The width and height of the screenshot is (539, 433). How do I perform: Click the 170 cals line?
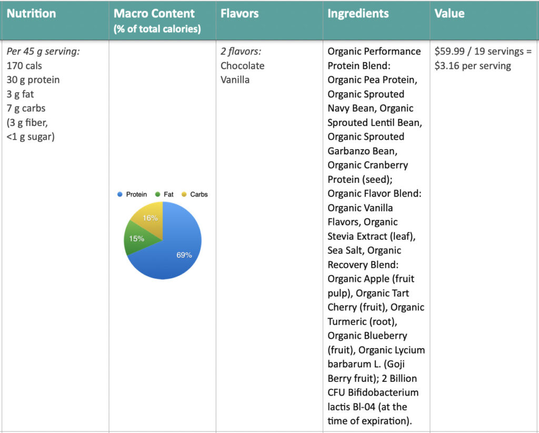[x=24, y=66]
